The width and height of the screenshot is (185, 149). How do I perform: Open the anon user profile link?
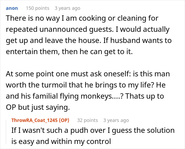(x=12, y=8)
